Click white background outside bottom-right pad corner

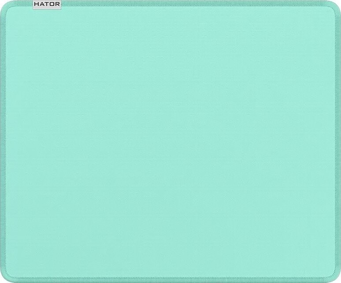(x=340, y=282)
